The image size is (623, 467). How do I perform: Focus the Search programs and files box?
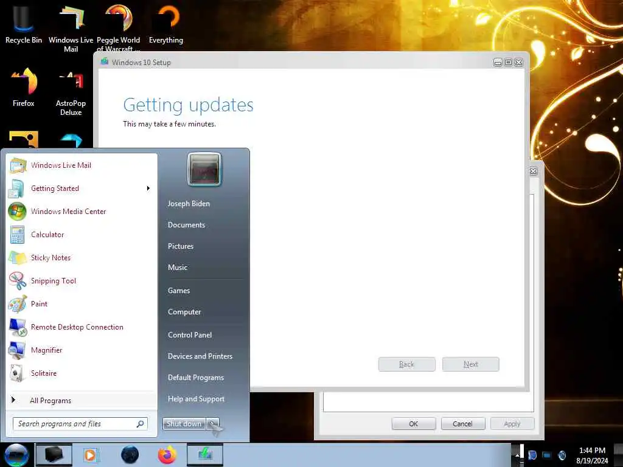(x=80, y=424)
